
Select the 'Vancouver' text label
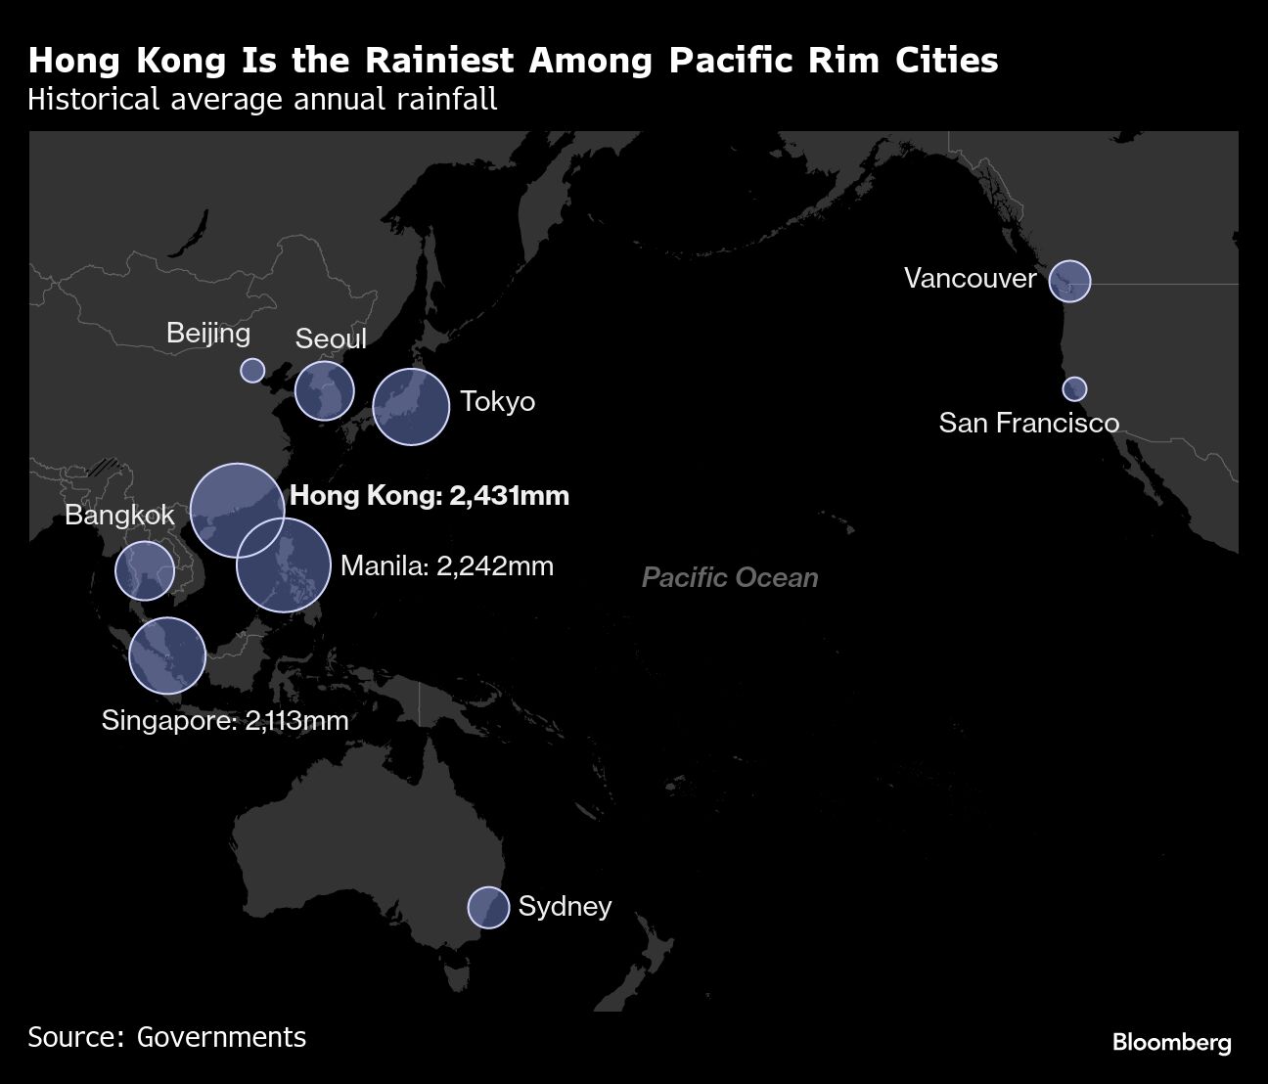[970, 279]
